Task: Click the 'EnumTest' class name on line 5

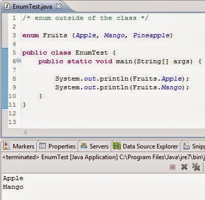Action: (91, 53)
